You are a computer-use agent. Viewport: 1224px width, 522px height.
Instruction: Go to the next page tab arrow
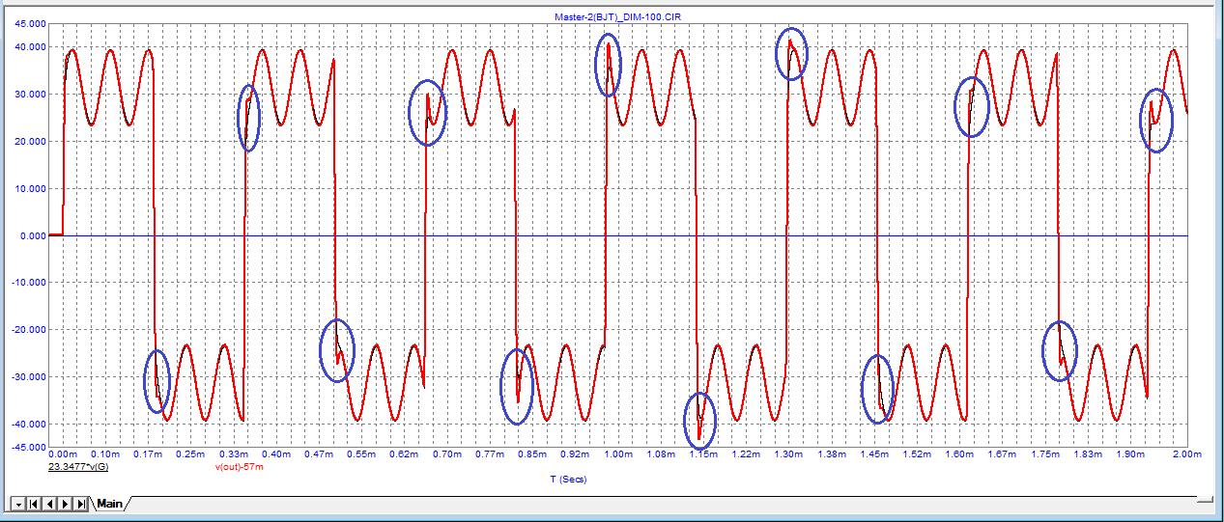pyautogui.click(x=64, y=504)
